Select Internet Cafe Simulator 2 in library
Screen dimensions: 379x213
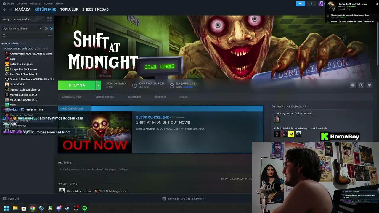click(25, 90)
